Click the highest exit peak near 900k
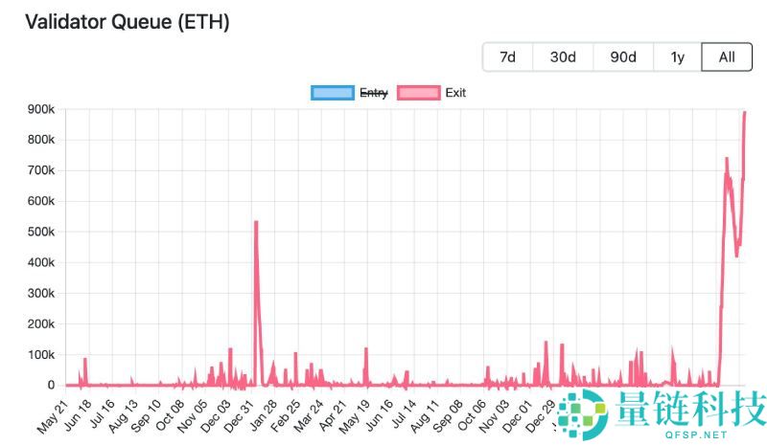 744,113
